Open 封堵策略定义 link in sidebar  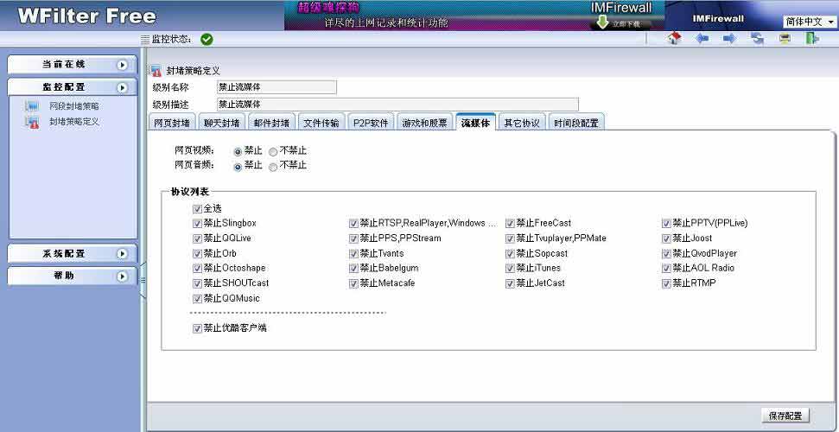[x=74, y=122]
